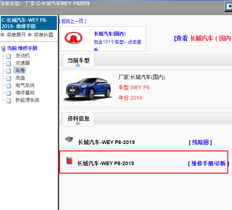Click the 当前:维修手册 root node

pos(22,48)
